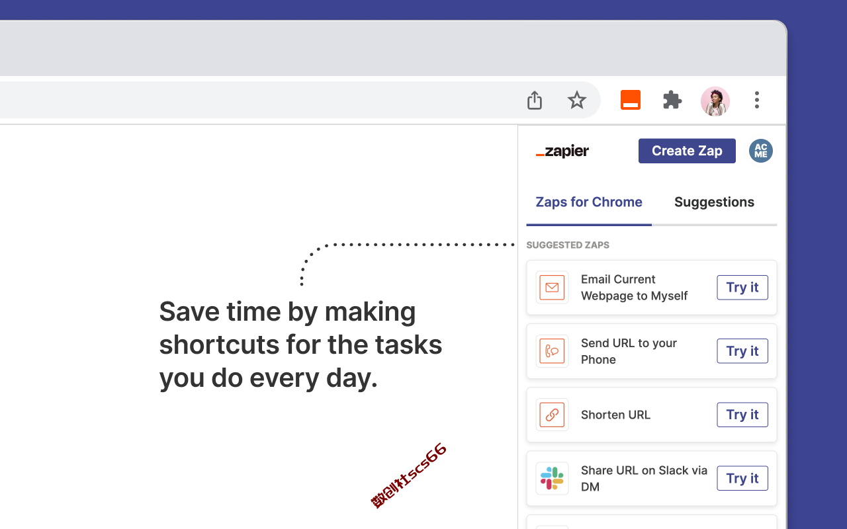
Task: Select 'Share URL on Slack via DM' text
Action: point(644,478)
